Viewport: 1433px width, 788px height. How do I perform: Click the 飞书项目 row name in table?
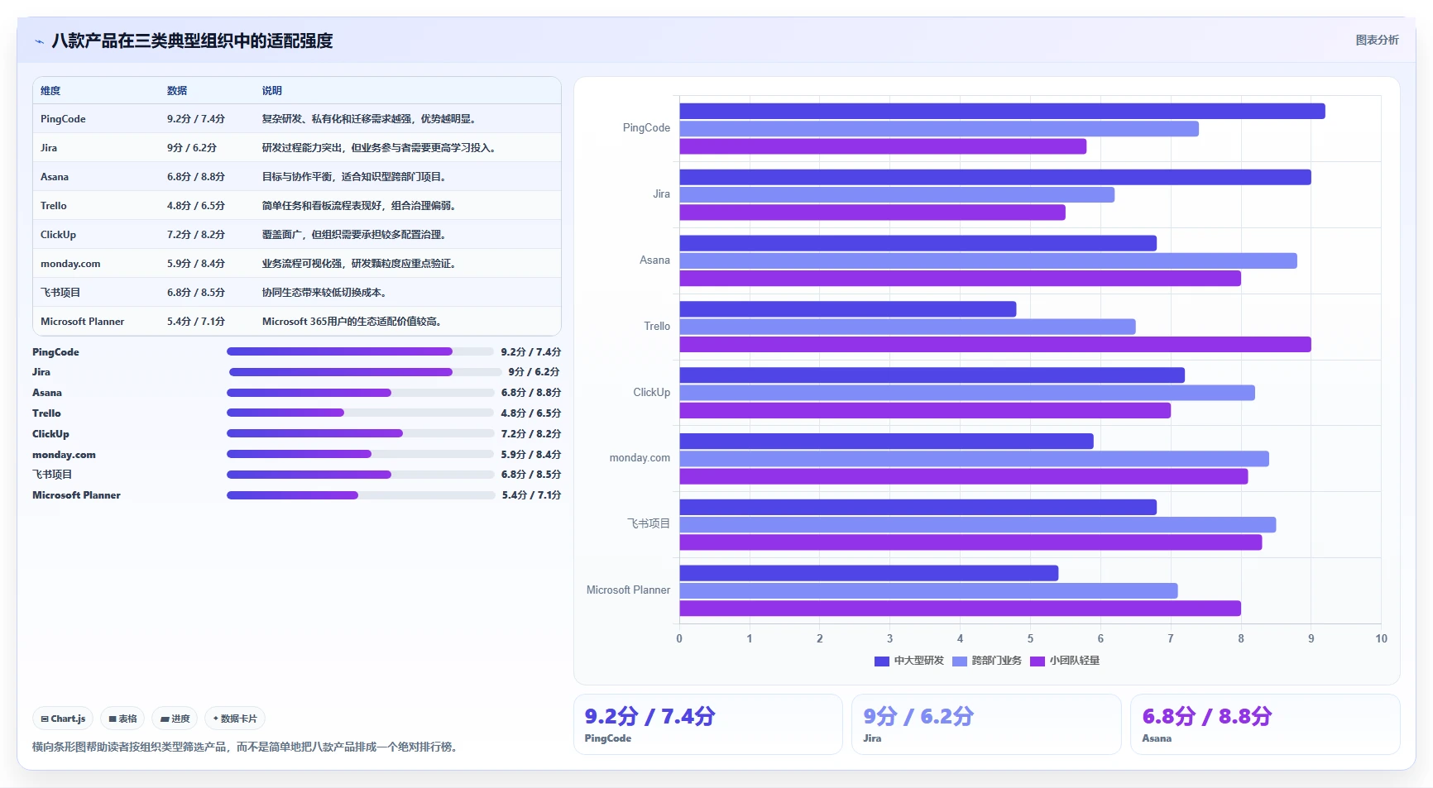(x=60, y=293)
